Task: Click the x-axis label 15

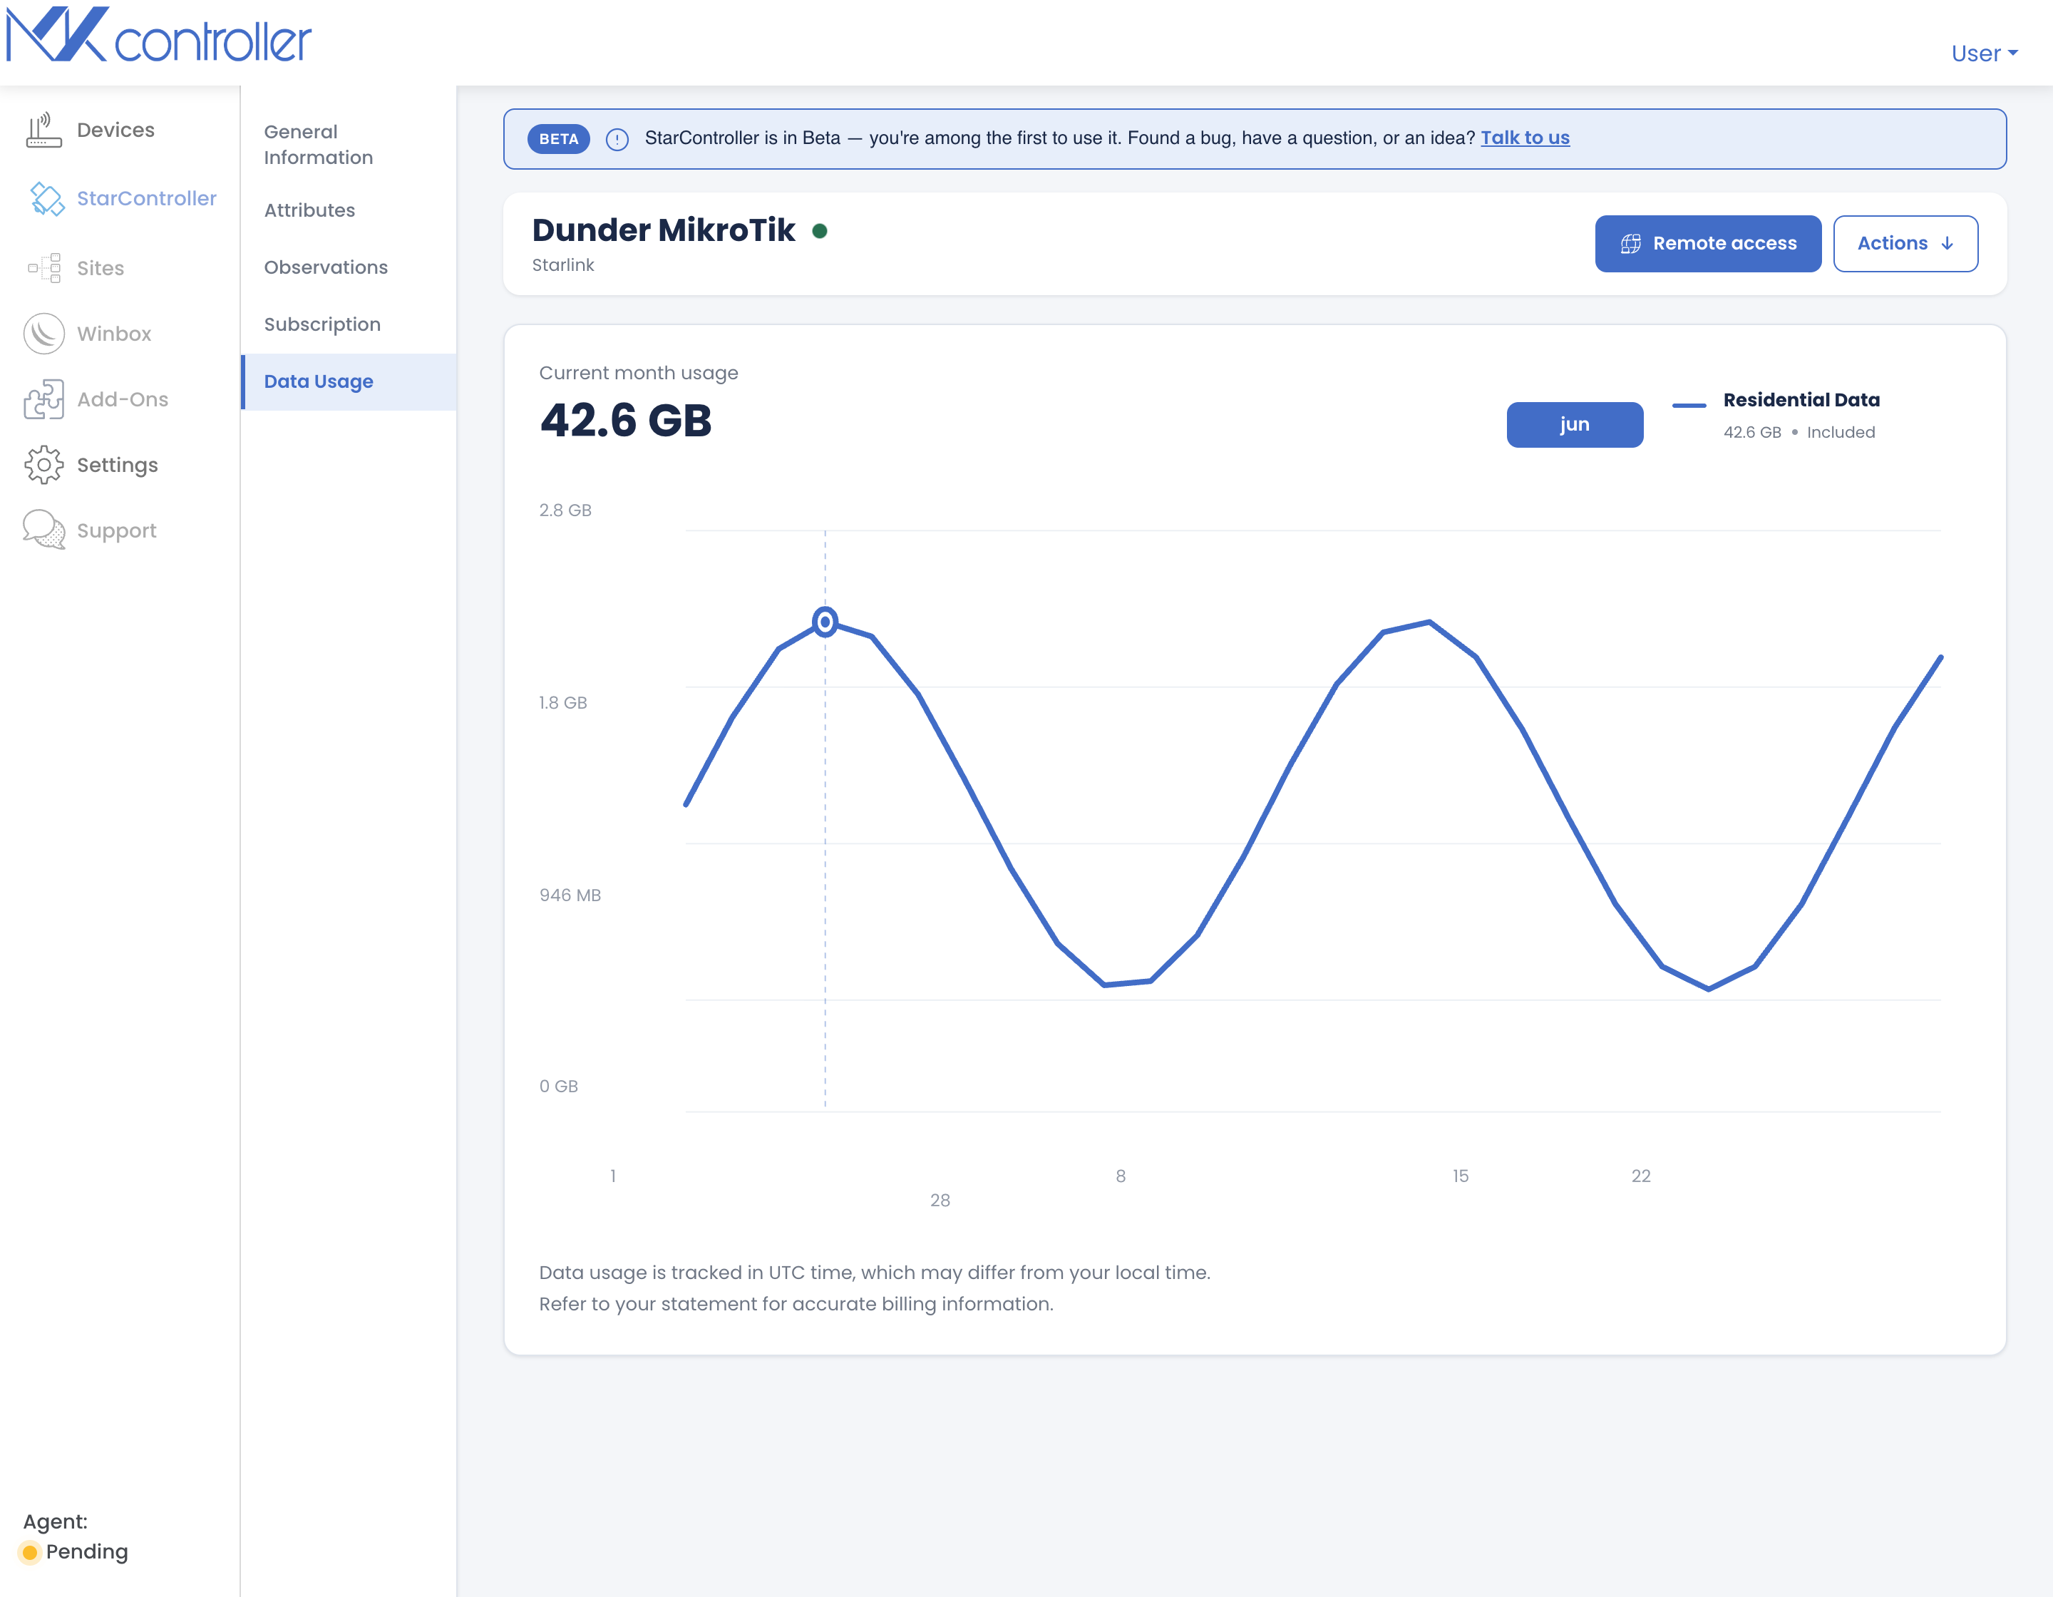Action: [x=1460, y=1177]
